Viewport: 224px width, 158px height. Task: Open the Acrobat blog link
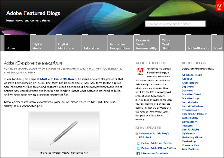click(x=187, y=79)
